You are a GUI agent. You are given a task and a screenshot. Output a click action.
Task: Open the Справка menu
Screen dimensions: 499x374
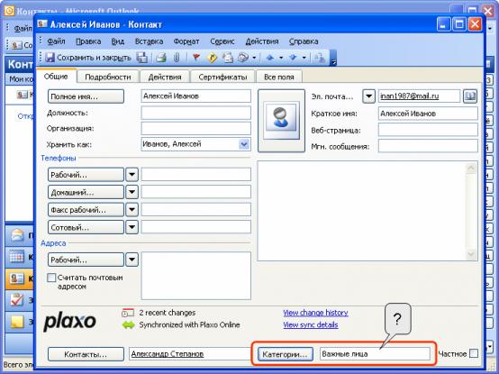coord(304,41)
